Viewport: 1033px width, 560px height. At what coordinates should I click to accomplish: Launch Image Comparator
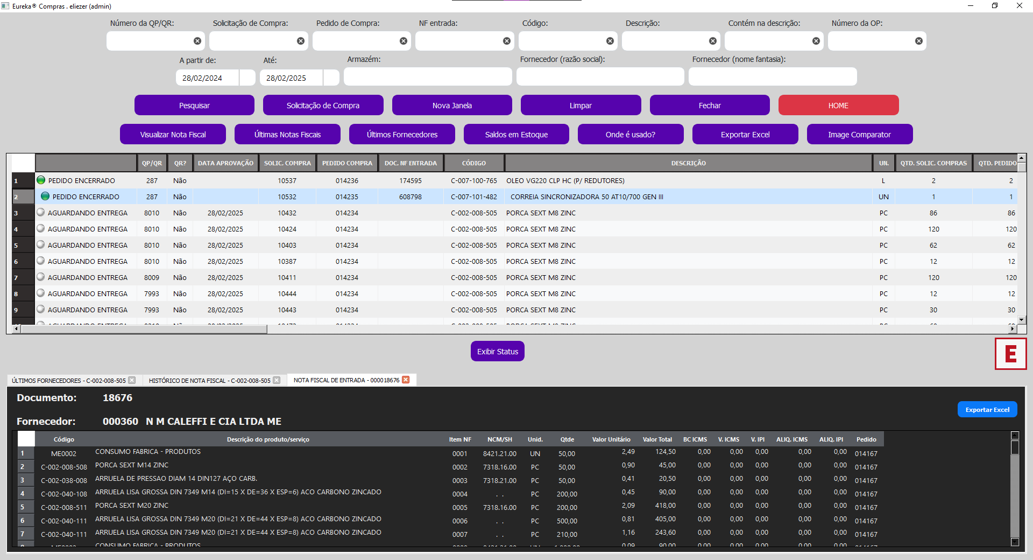point(860,134)
